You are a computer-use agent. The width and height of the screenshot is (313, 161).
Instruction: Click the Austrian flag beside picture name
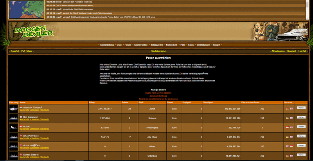pyautogui.click(x=21, y=126)
